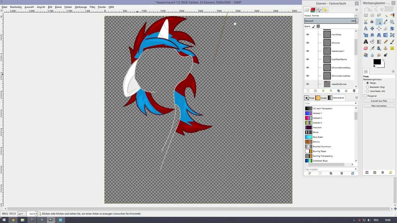
Task: Select the Crop tool
Action: [386, 28]
